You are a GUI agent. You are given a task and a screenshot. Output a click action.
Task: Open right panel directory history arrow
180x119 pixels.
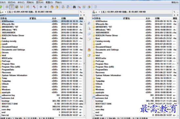coord(178,15)
